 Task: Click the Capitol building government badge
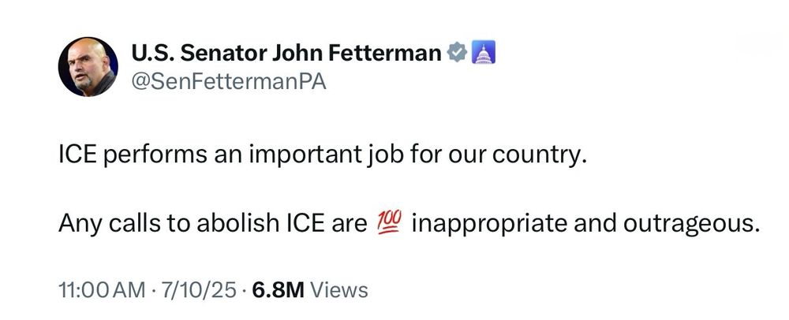pyautogui.click(x=484, y=52)
